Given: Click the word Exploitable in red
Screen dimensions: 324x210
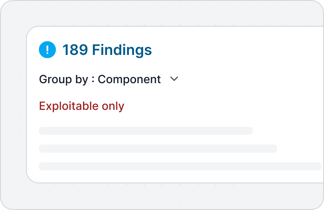Looking at the screenshot, I should coord(69,106).
